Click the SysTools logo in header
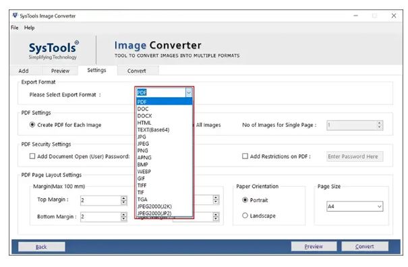The width and height of the screenshot is (408, 267). pyautogui.click(x=53, y=50)
